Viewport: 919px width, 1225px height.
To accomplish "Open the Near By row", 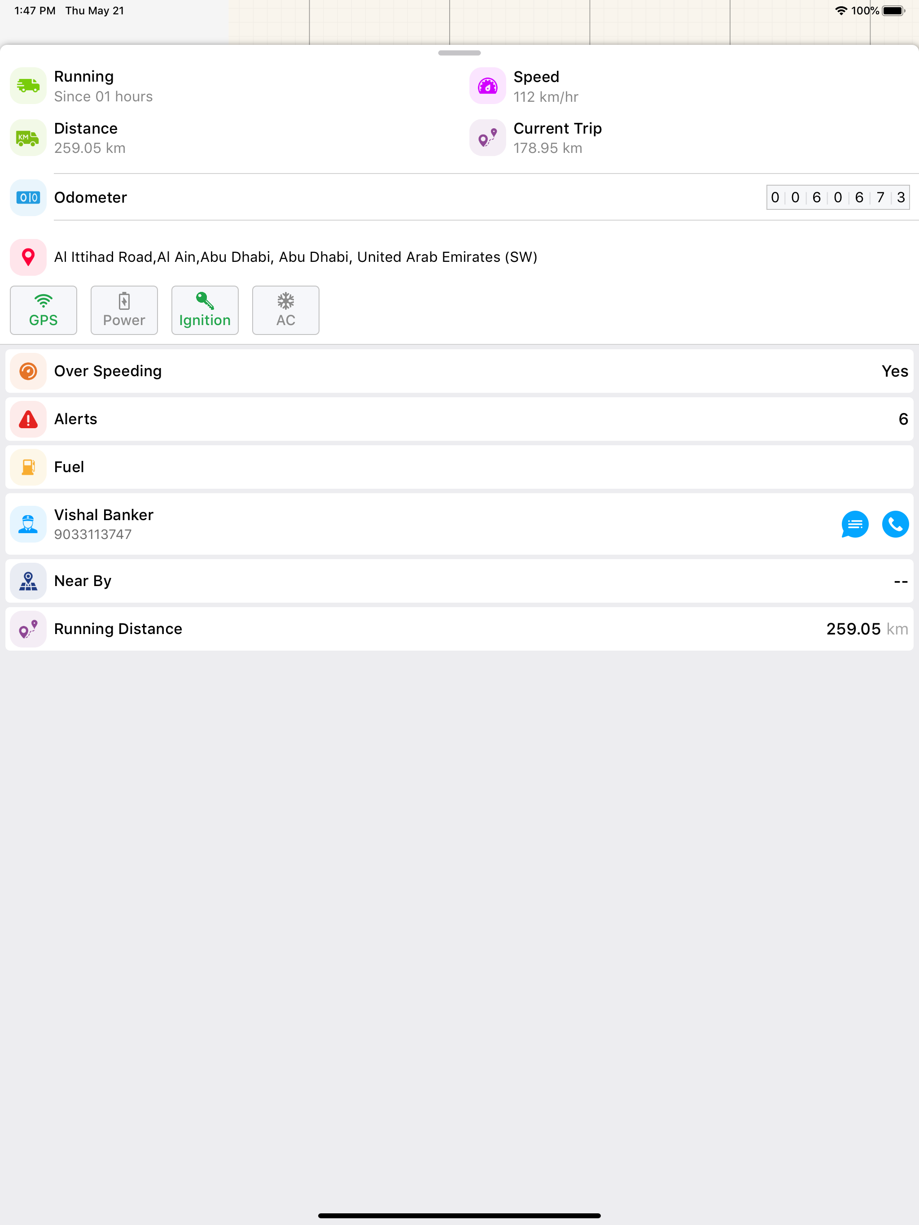I will click(x=459, y=581).
